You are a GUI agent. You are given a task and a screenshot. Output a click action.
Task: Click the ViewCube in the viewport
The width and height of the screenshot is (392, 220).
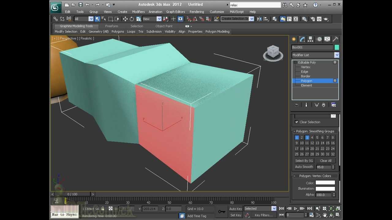coord(273,52)
